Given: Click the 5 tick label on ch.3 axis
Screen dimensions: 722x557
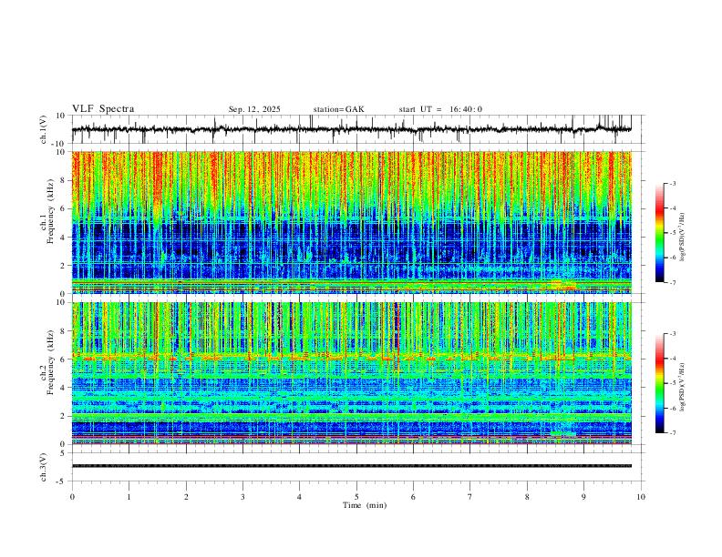Looking at the screenshot, I should click(63, 452).
